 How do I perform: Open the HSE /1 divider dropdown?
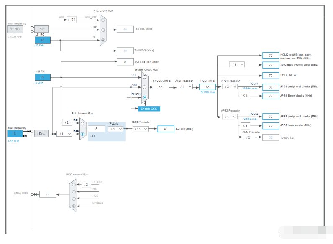click(64, 134)
